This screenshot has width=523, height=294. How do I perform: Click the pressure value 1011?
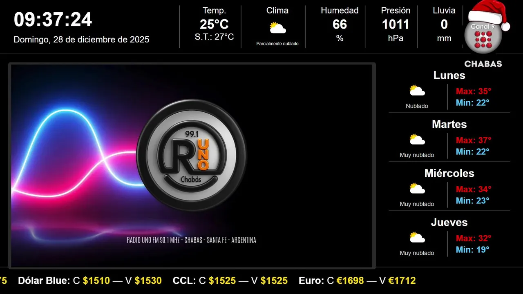tap(396, 24)
